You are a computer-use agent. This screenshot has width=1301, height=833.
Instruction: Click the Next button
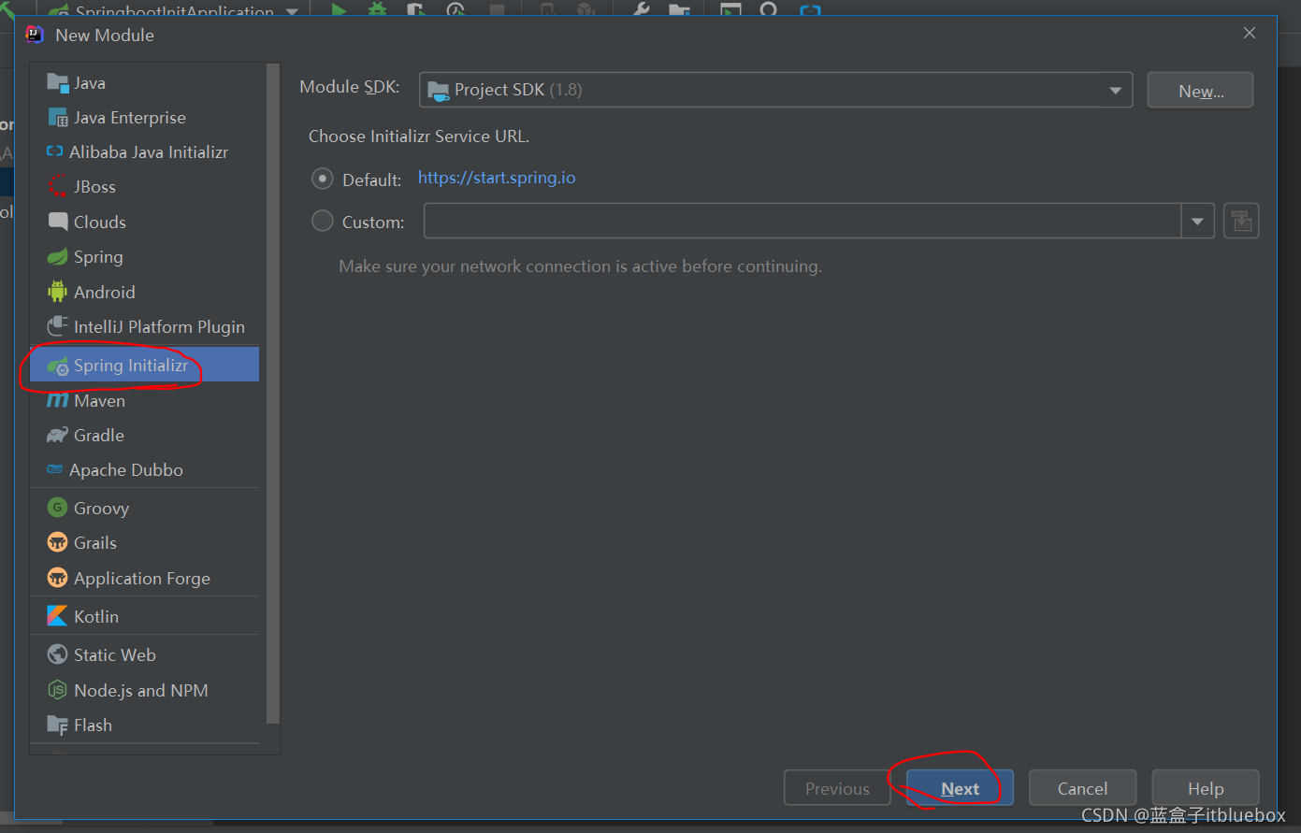pos(960,788)
